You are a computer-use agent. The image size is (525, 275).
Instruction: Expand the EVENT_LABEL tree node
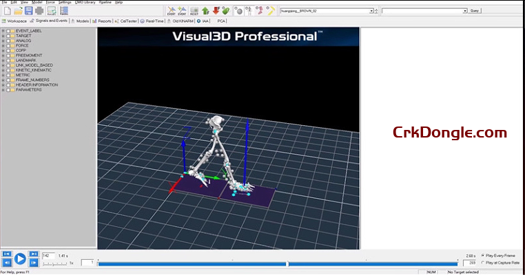coord(3,31)
